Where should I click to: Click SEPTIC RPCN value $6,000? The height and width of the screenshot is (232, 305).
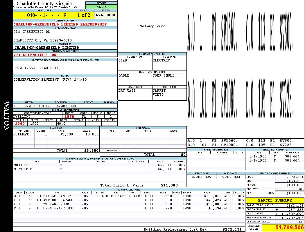coord(164,169)
